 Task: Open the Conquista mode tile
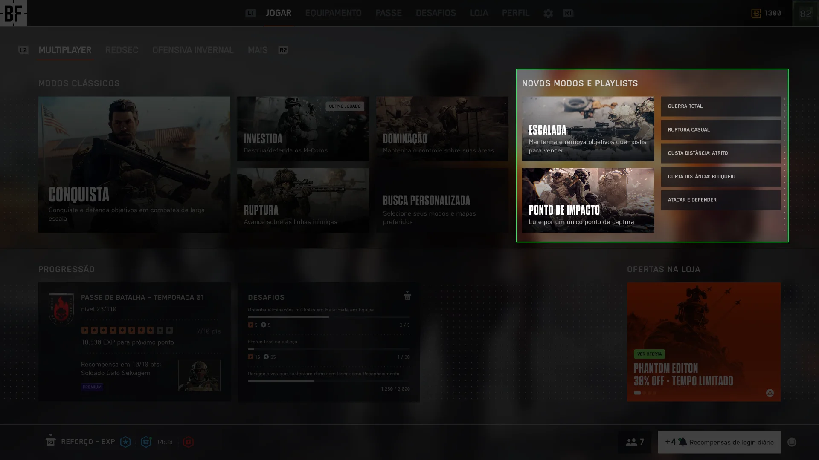pyautogui.click(x=134, y=164)
